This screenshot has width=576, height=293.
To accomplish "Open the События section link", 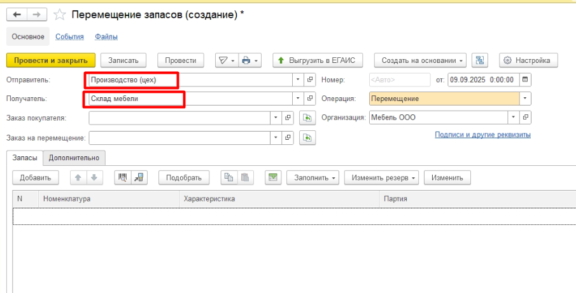I will [x=69, y=37].
